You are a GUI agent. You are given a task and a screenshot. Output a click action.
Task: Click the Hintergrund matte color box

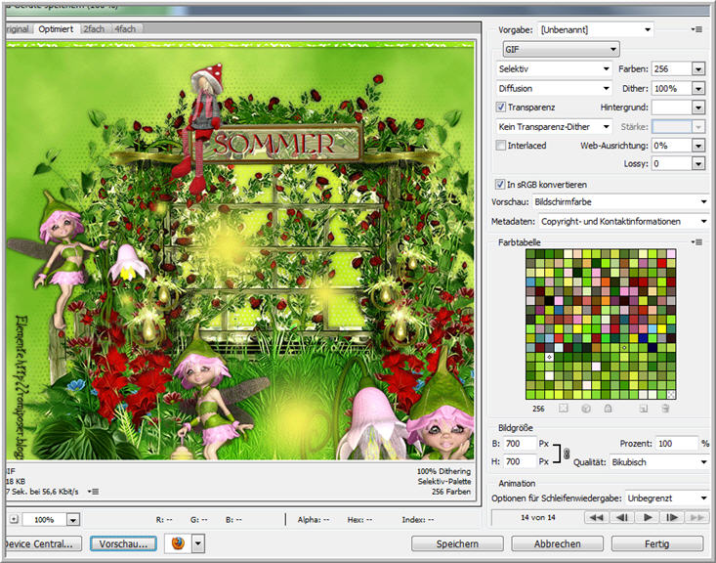[671, 108]
